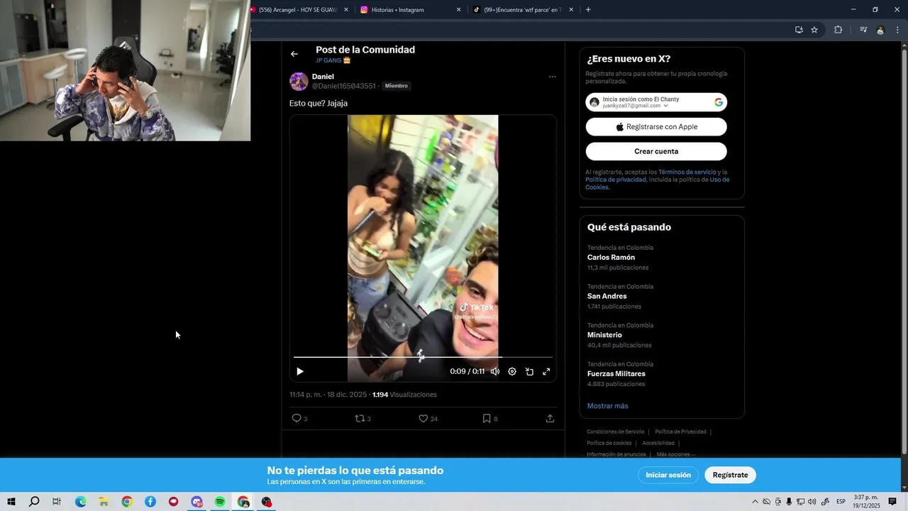Click Regístrate in the bottom banner
The width and height of the screenshot is (908, 511).
pos(731,475)
